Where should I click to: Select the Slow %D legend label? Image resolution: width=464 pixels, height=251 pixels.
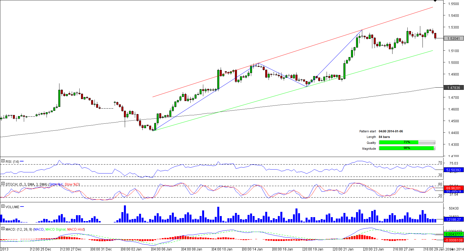click(x=72, y=184)
